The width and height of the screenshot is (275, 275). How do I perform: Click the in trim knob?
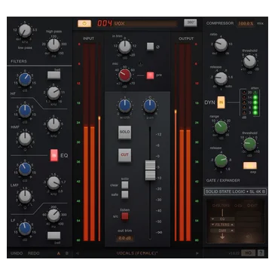coord(124,47)
